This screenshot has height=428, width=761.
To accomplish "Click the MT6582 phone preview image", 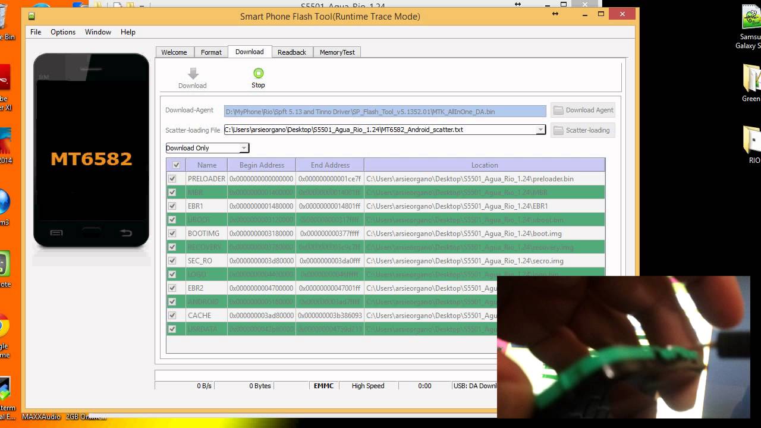I will pos(91,150).
